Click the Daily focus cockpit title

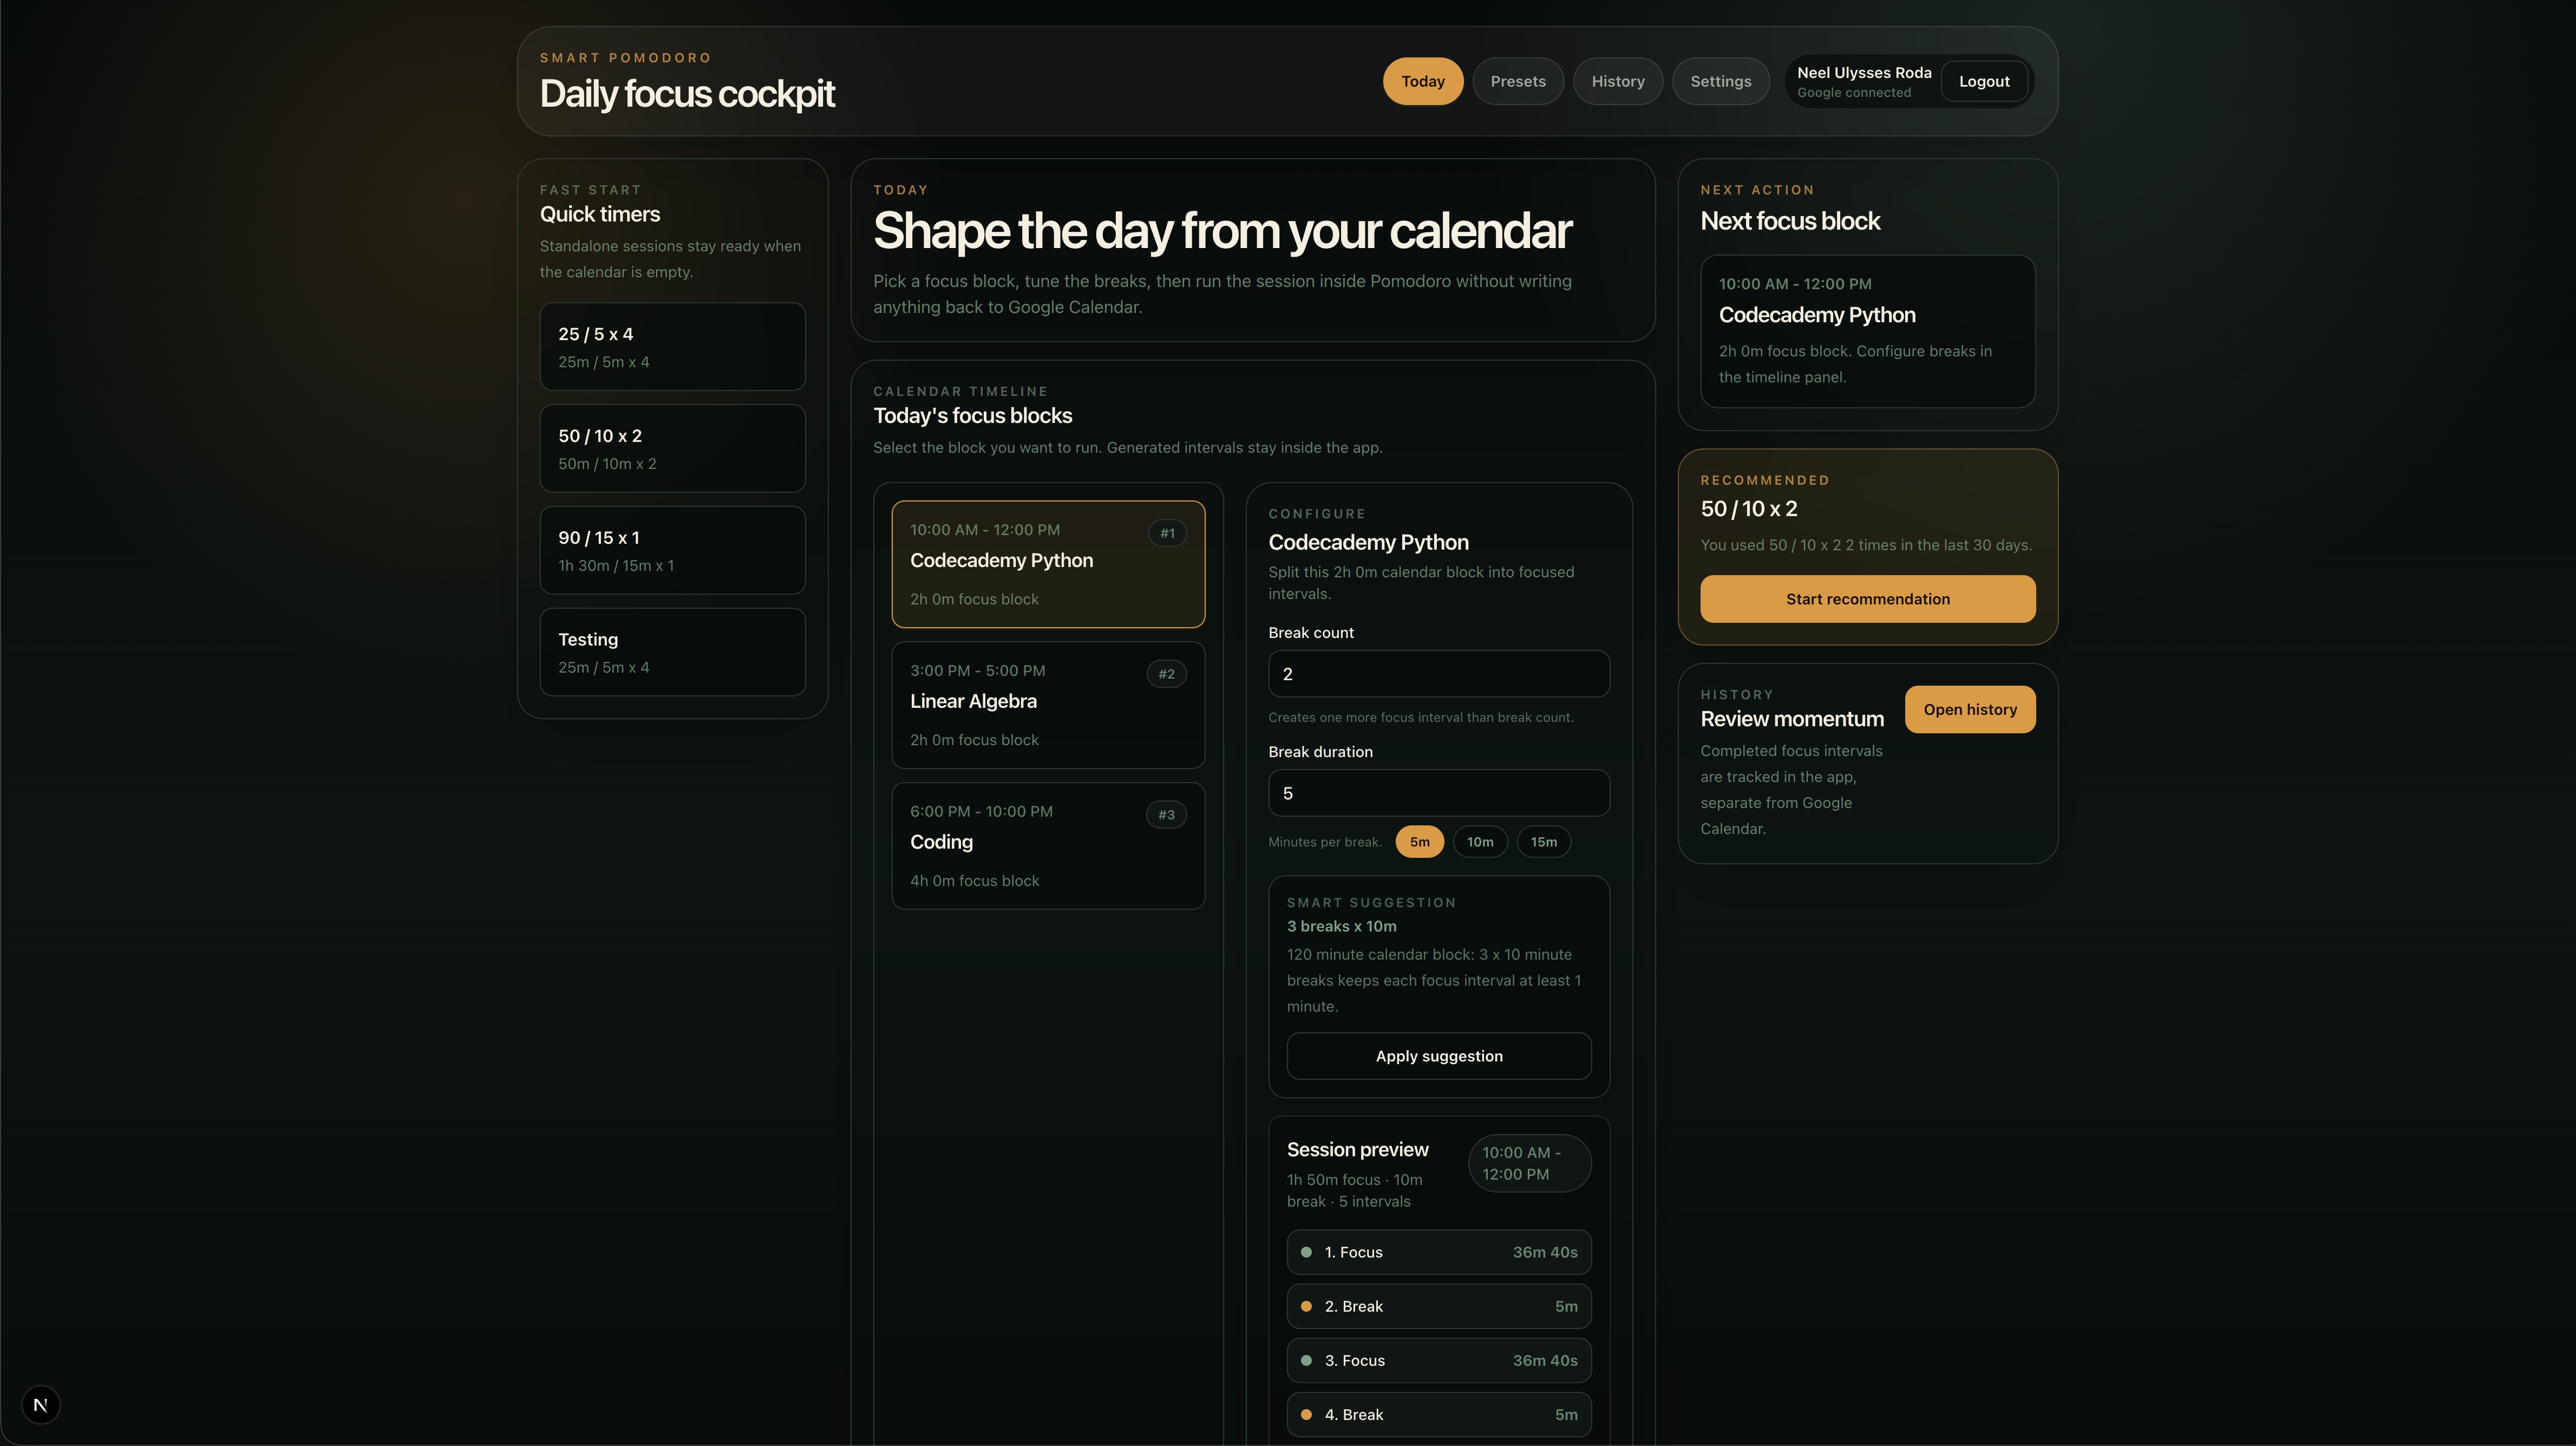[x=687, y=93]
